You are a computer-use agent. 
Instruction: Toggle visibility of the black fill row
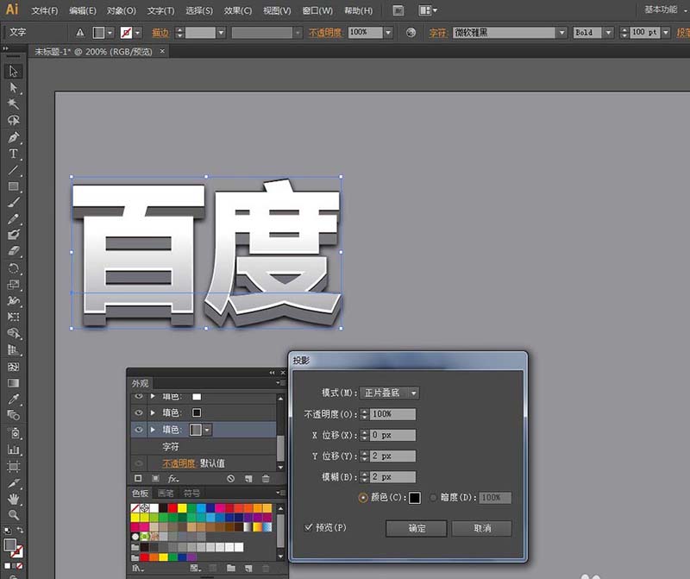[x=139, y=412]
